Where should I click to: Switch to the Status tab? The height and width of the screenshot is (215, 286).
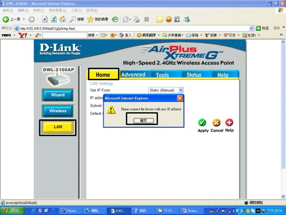[x=194, y=75]
